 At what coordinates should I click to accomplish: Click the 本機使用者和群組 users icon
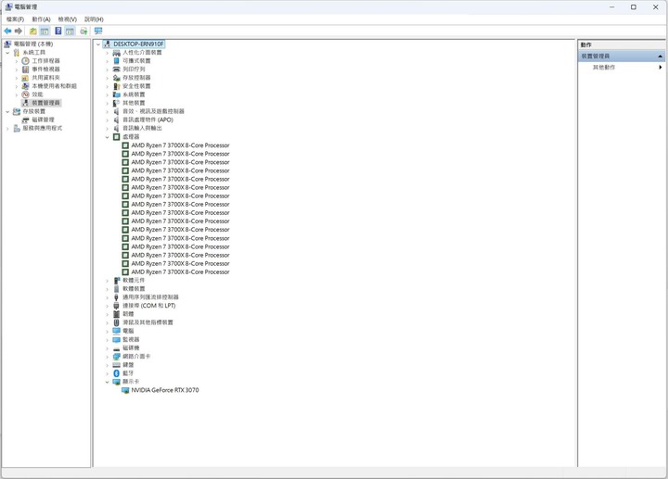(26, 86)
